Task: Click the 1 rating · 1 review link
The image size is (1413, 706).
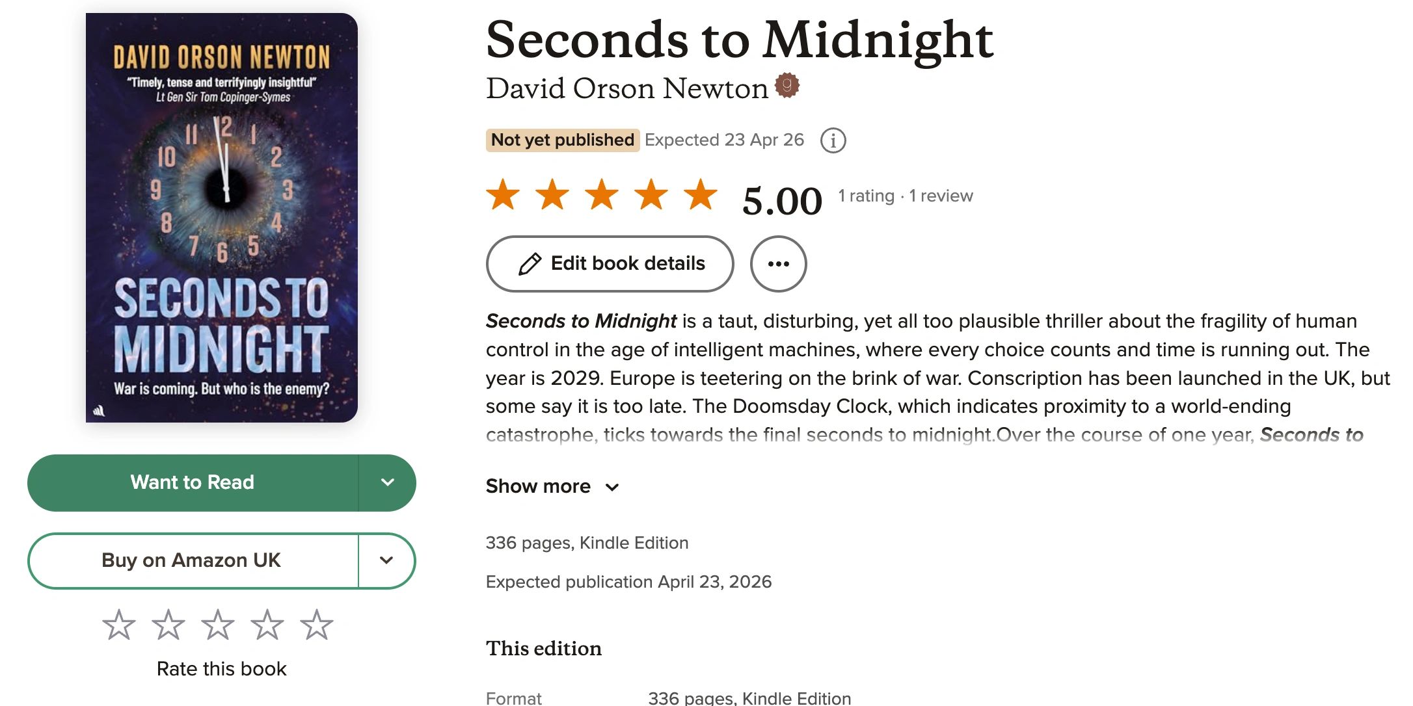Action: (905, 196)
